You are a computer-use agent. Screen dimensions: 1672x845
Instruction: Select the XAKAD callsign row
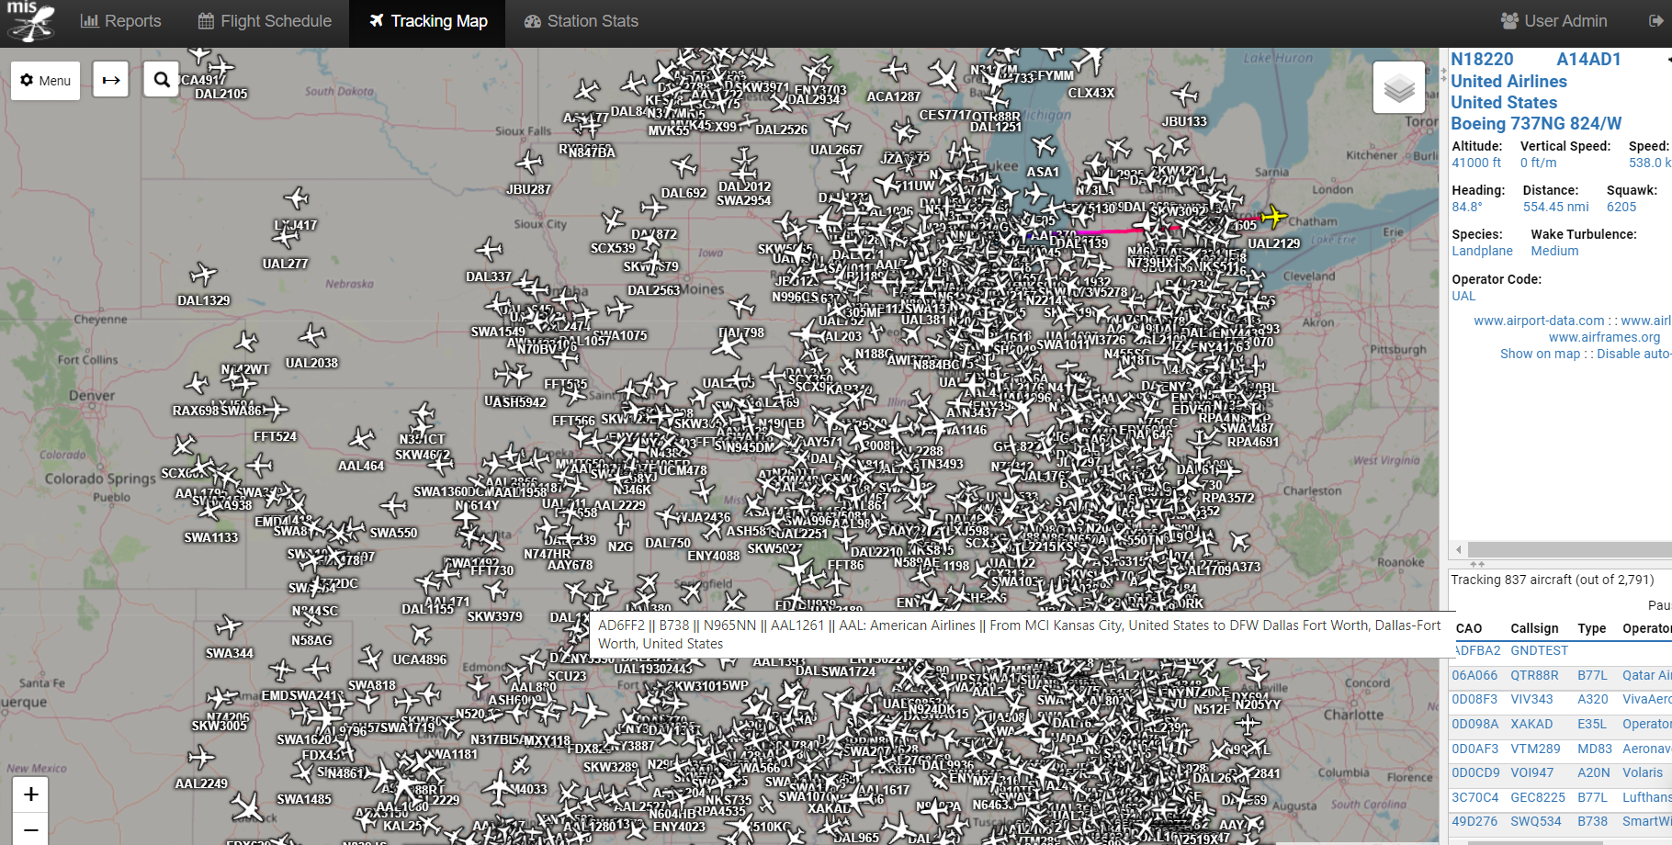1531,724
